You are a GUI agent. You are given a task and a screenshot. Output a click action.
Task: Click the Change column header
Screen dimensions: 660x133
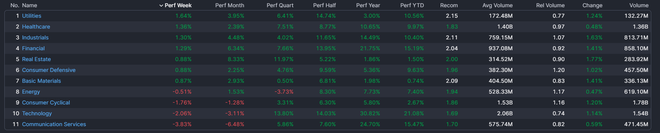click(x=592, y=5)
